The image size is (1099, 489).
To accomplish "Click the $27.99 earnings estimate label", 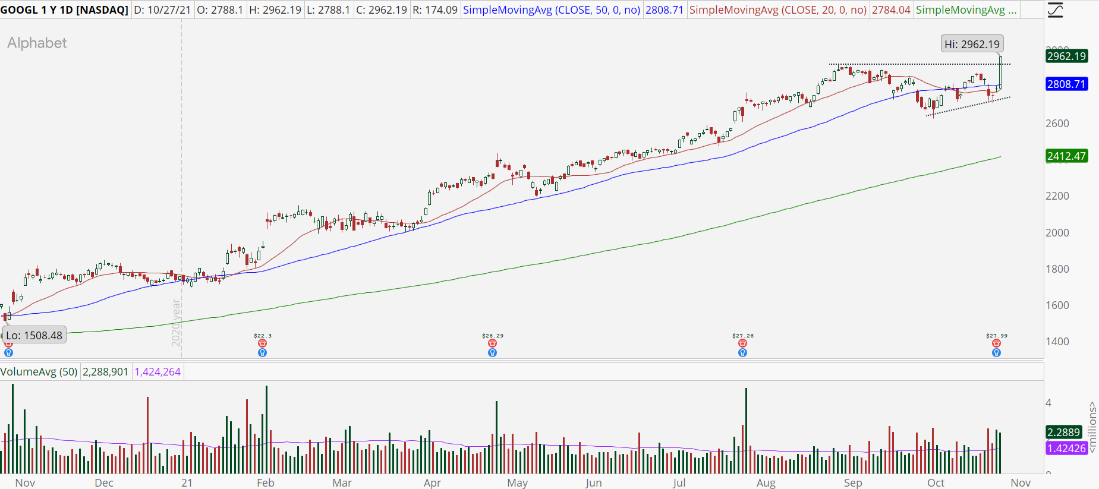I will coord(997,336).
